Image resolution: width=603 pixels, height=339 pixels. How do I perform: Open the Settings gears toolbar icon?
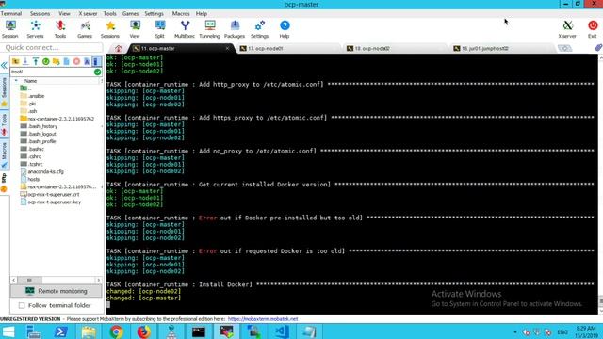(260, 29)
